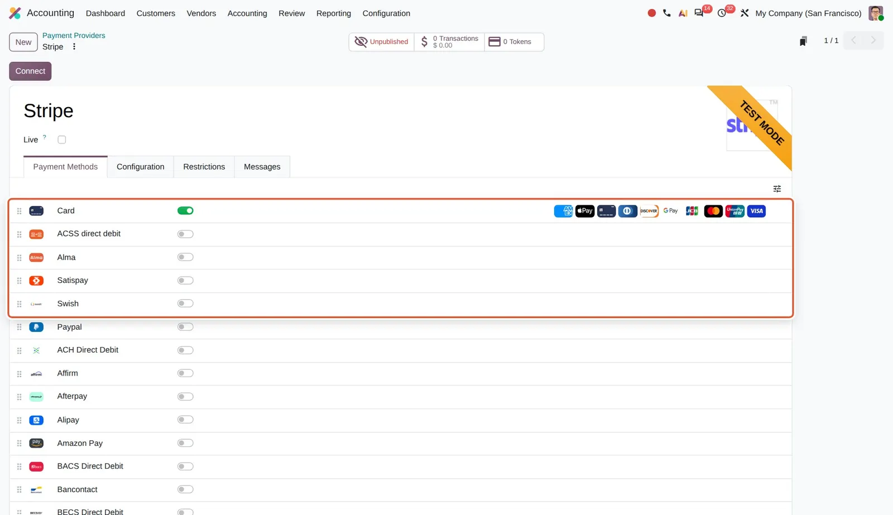Click the Diners Club brand icon
893x515 pixels.
[628, 211]
